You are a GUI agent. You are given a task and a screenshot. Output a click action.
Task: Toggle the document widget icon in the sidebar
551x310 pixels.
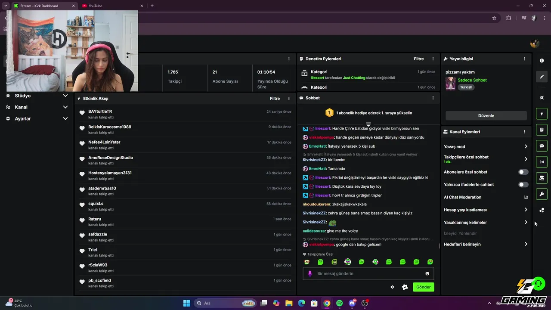(x=542, y=130)
